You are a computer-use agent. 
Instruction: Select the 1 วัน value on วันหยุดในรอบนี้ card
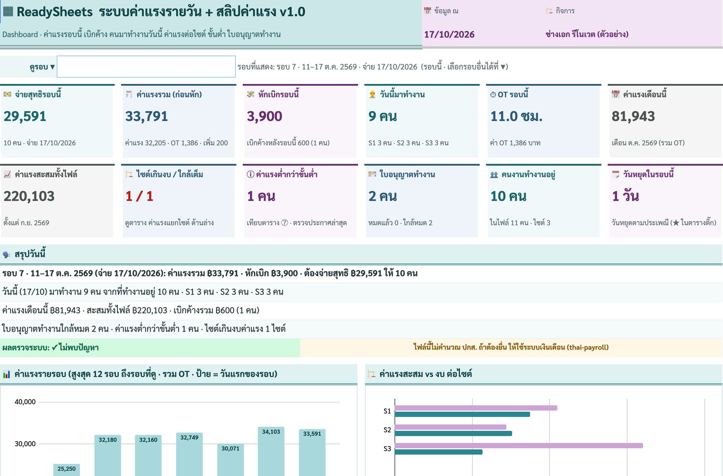tap(625, 196)
